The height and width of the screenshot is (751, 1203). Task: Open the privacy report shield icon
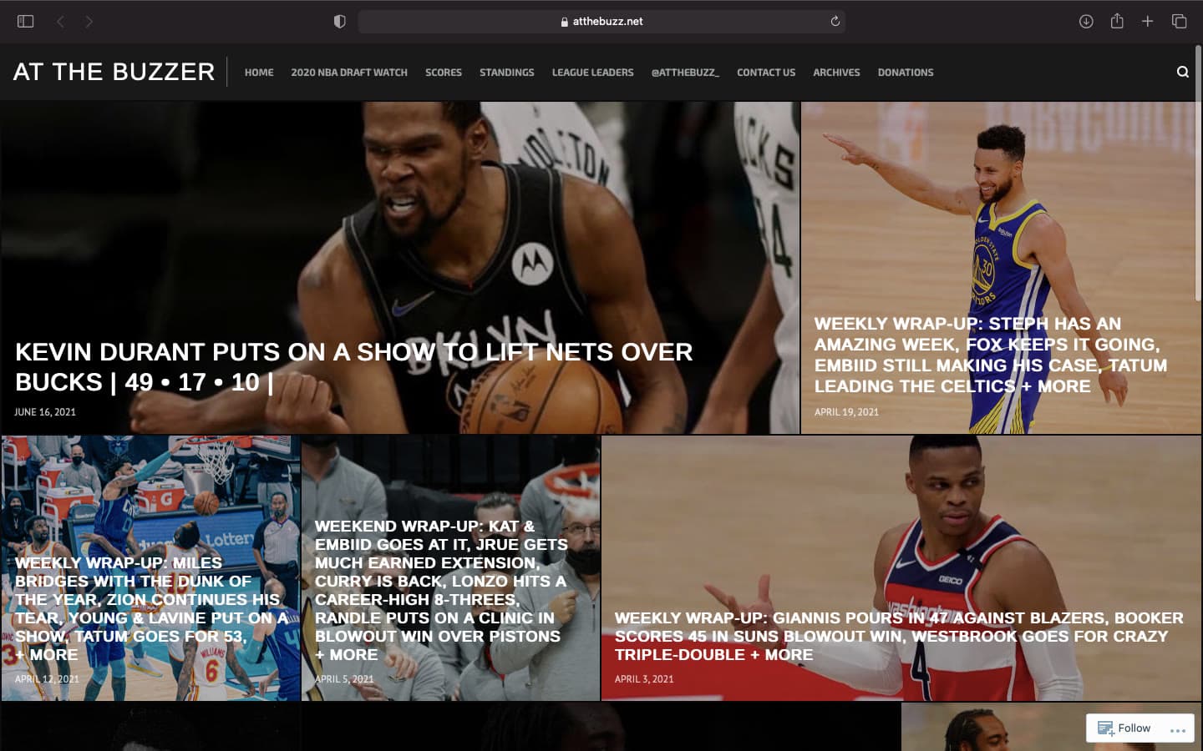click(x=339, y=22)
